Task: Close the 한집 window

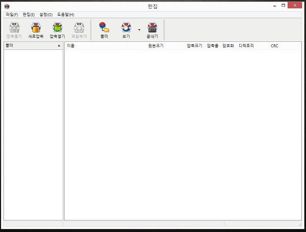Action: 295,6
